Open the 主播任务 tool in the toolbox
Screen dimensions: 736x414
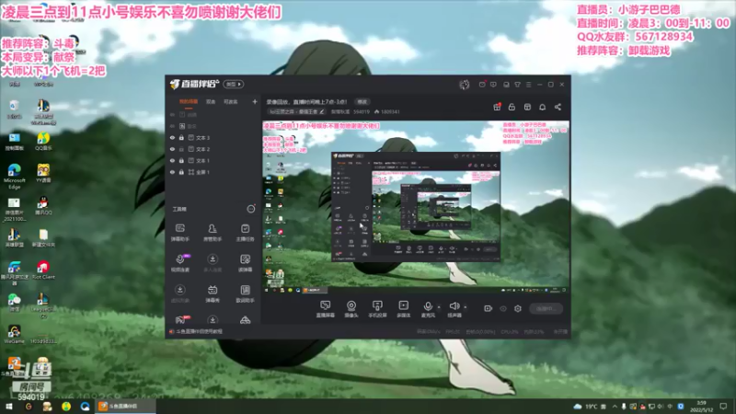[245, 233]
